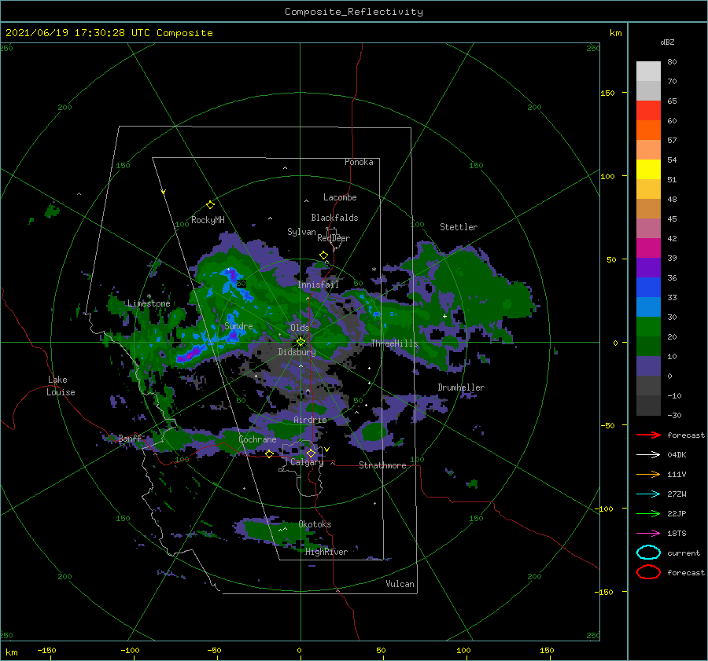Click the yellow diamond marker below Cochrane
Screen dimensions: 708x661
tap(269, 454)
